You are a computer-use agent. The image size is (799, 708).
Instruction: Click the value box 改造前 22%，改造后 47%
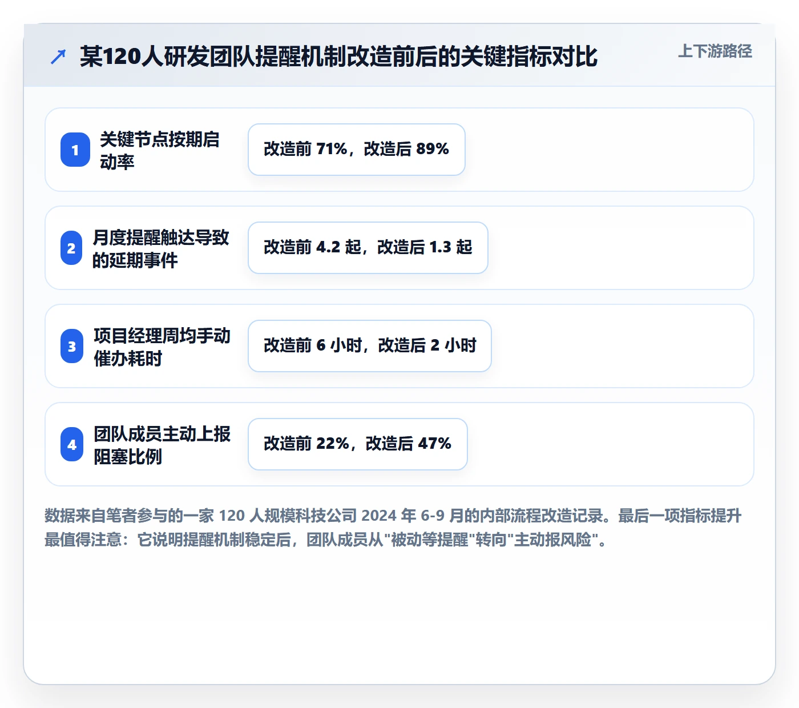(x=358, y=444)
